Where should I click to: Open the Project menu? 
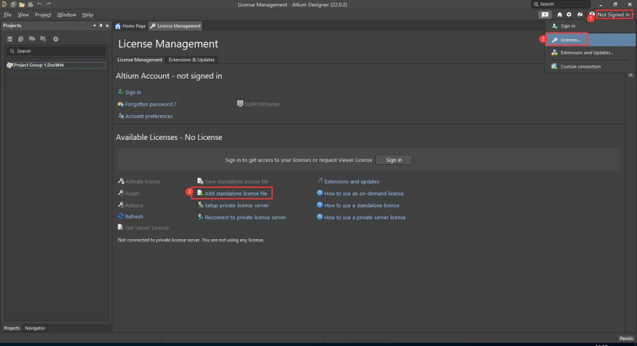pos(43,15)
